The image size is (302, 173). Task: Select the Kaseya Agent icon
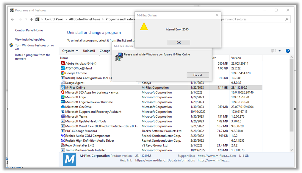pos(62,83)
